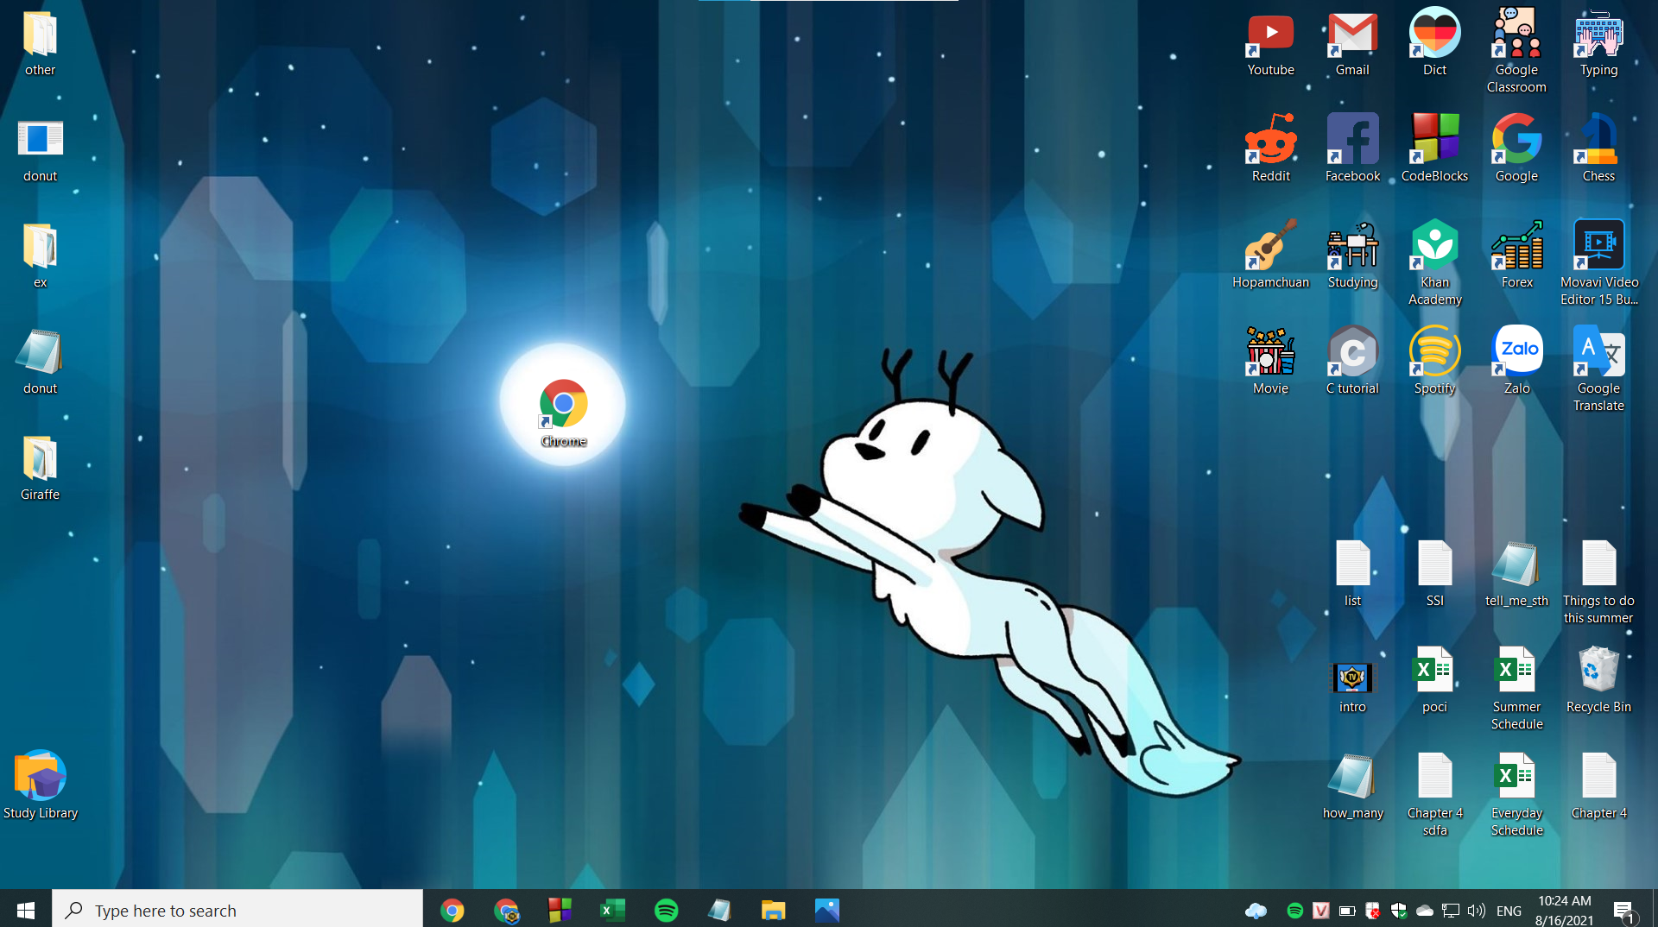Open the notification Action Center
Screen dimensions: 1658x927
pos(1623,911)
